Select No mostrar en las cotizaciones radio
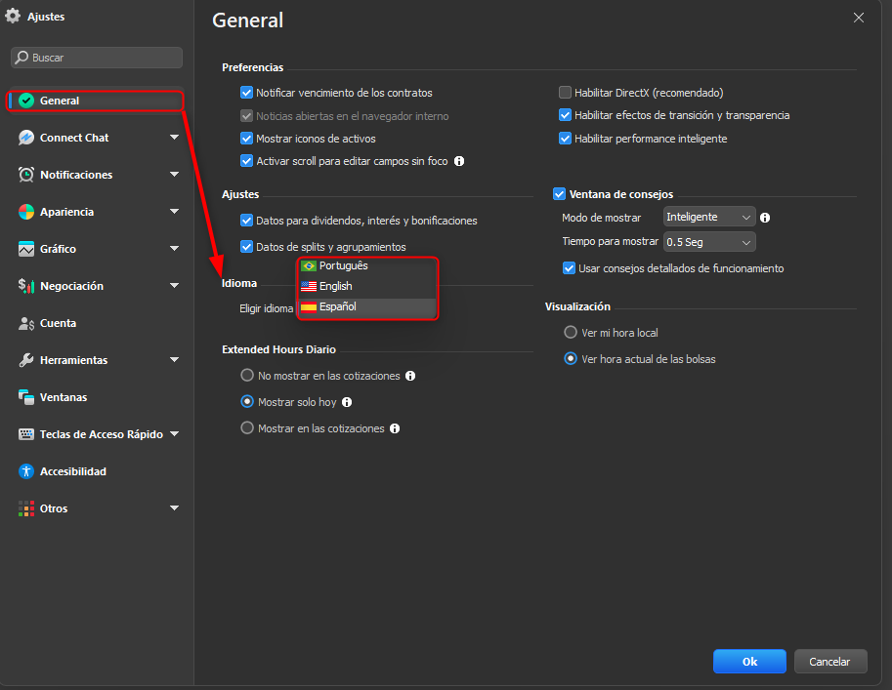 [247, 376]
